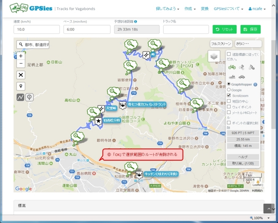278x223 pixels.
Task: Click the fit-to-track extent icon
Action: 21,75
